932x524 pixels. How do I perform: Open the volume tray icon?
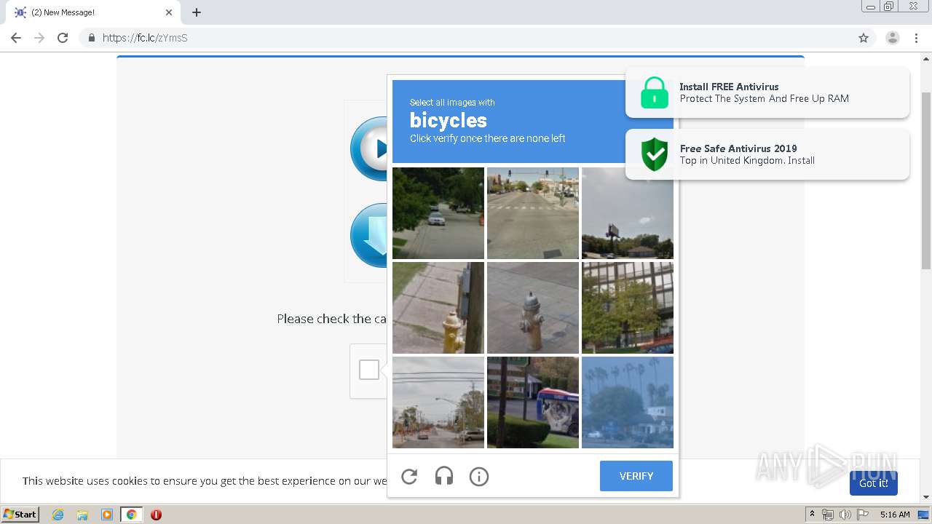(845, 515)
